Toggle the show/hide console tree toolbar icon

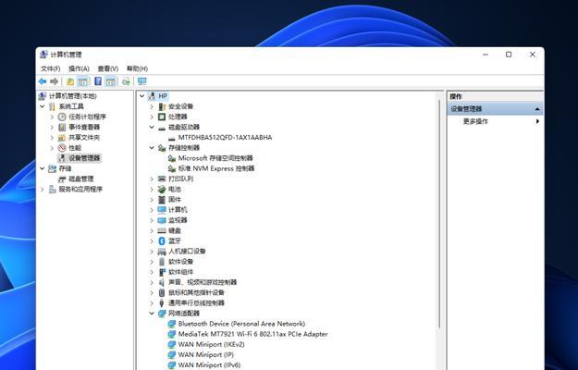(x=83, y=81)
